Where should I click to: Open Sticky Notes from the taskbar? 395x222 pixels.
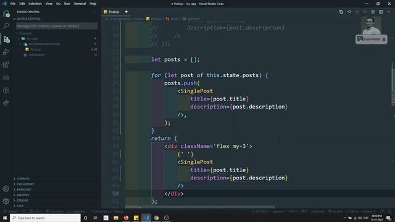[136, 218]
